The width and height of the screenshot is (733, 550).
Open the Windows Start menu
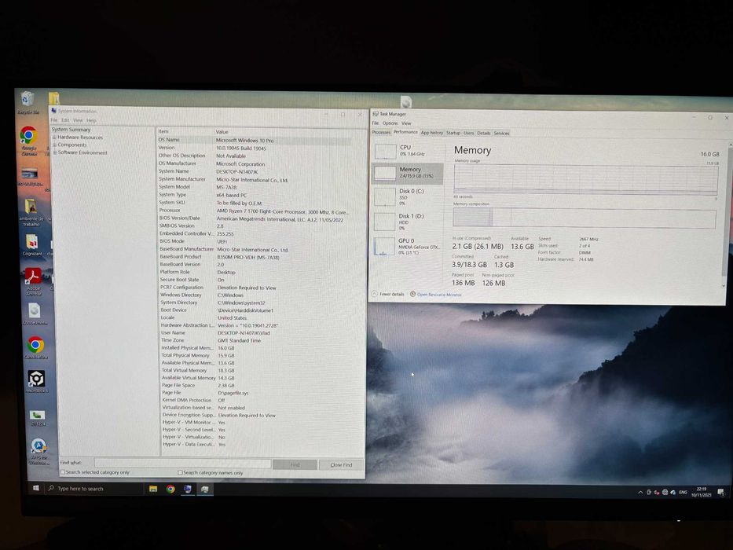coord(36,488)
